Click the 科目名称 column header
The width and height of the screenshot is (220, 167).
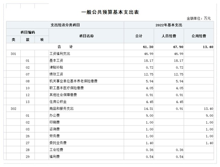(86, 36)
